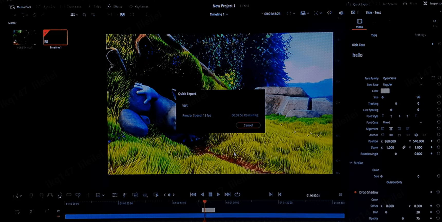This screenshot has width=442, height=222.
Task: Stop playback
Action: pos(210,195)
